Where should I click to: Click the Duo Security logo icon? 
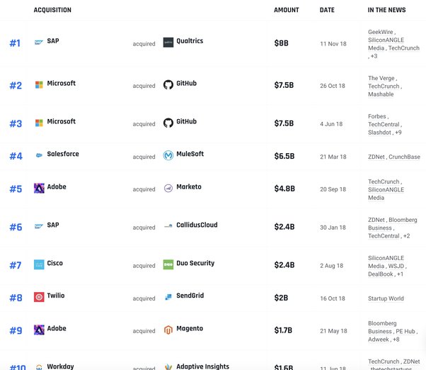(x=168, y=264)
